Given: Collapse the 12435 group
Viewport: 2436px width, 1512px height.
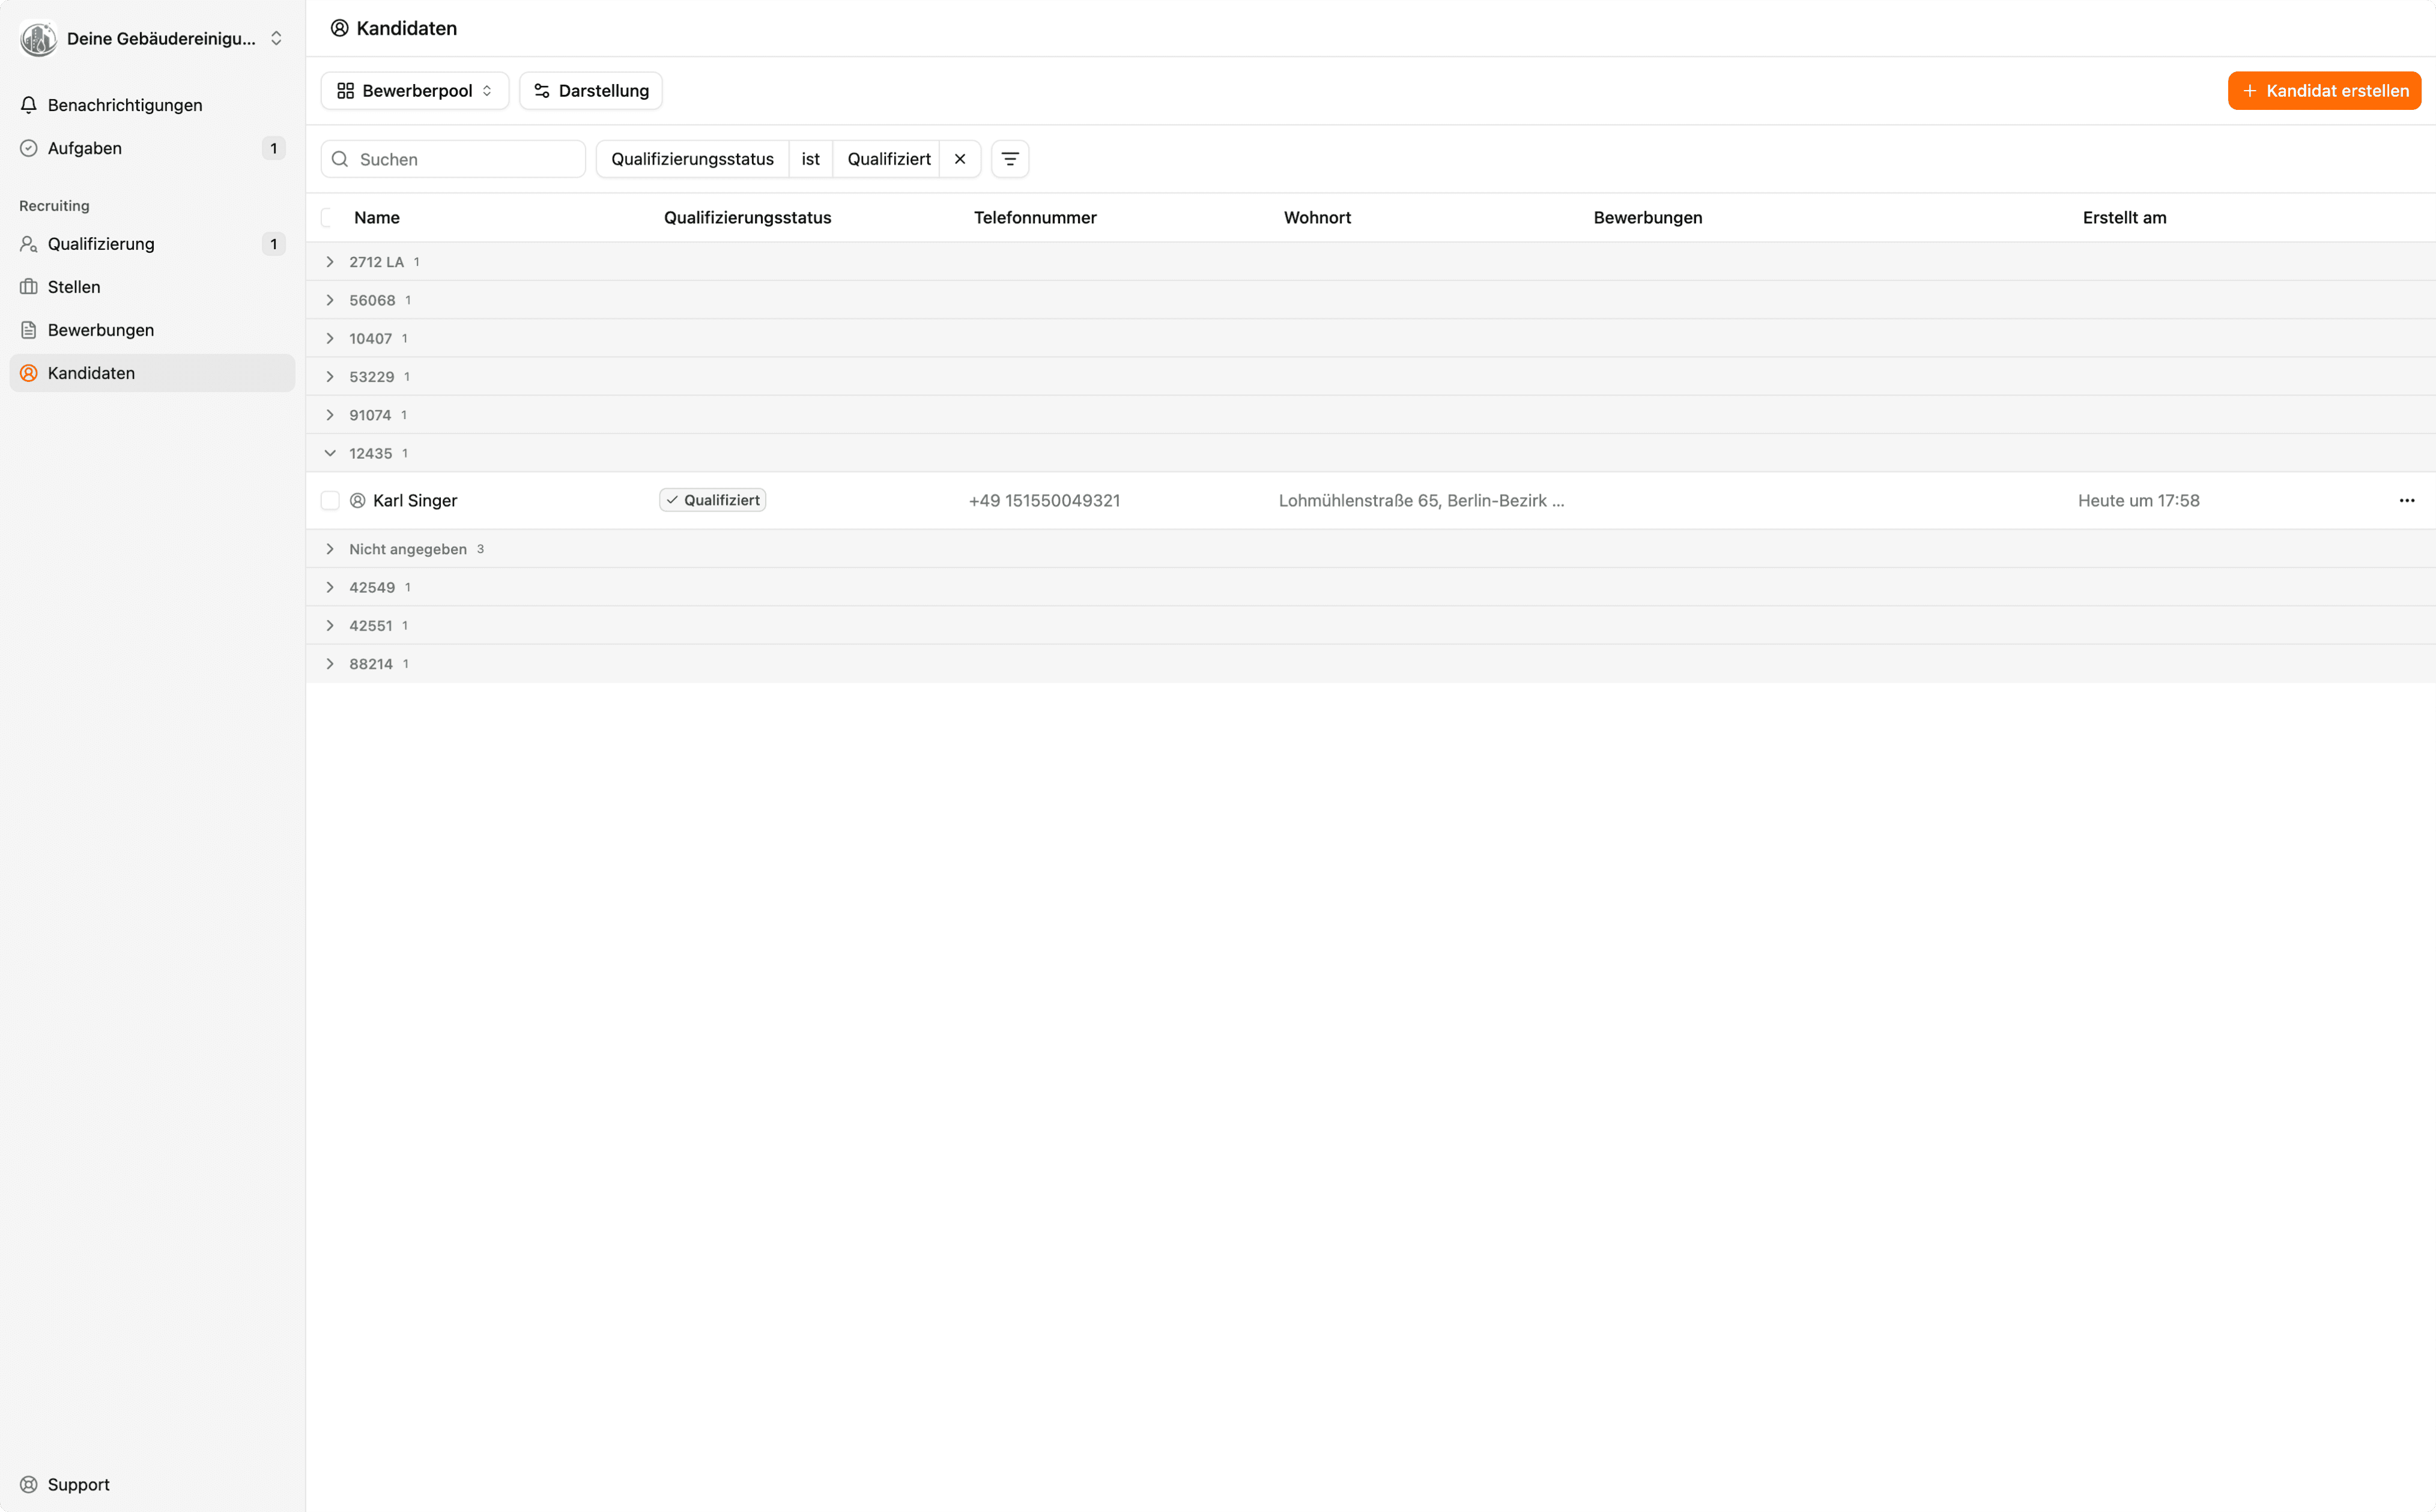Looking at the screenshot, I should tap(330, 453).
